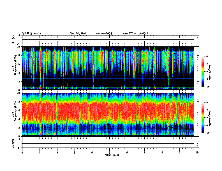The image size is (222, 171).
Task: Click the ch.2 spectrogram color scale bar
Action: (203, 118)
